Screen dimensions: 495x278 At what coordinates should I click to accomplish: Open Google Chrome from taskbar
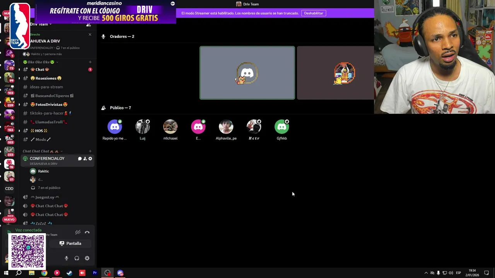pos(44,273)
